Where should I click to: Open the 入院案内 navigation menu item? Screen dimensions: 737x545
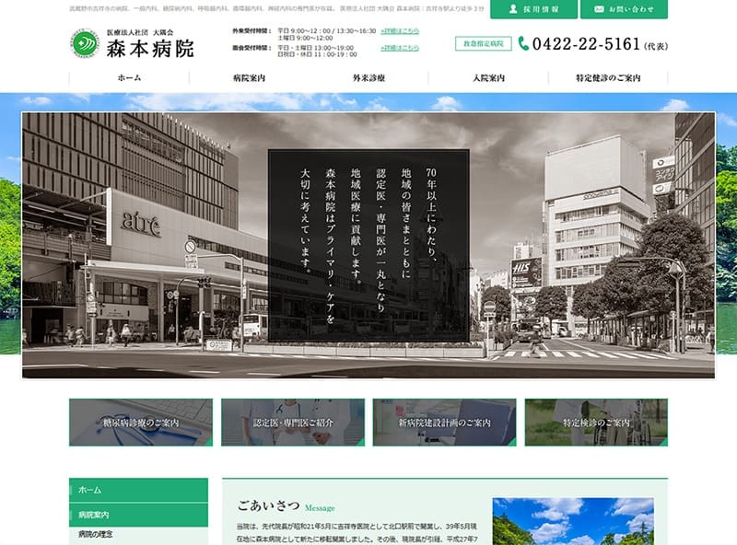click(x=488, y=78)
